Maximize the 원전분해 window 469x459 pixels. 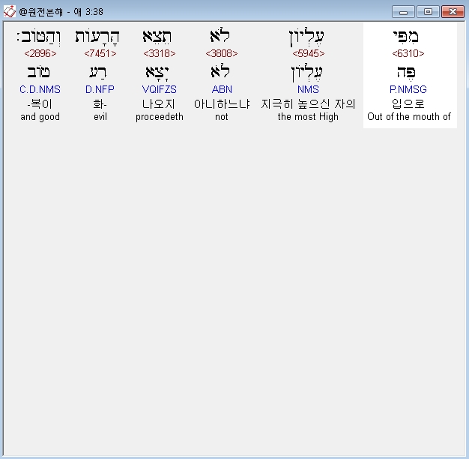[428, 12]
